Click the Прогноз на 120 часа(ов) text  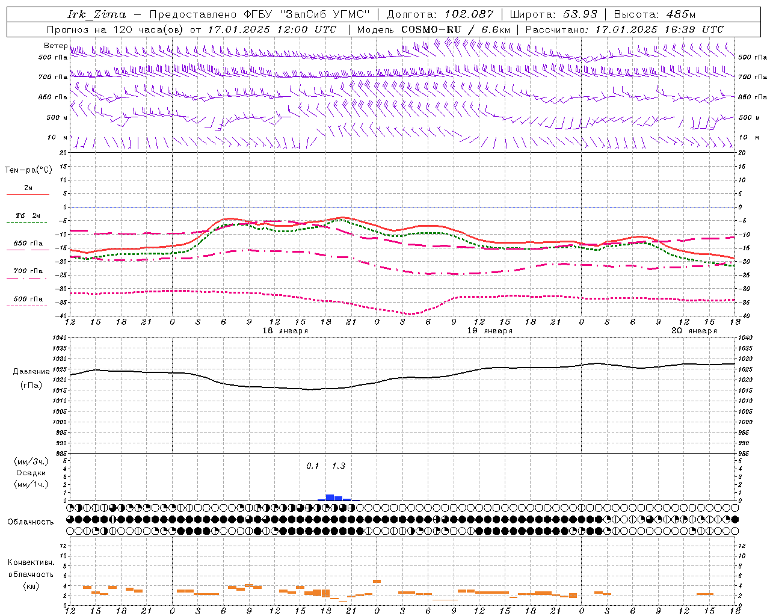(x=116, y=29)
